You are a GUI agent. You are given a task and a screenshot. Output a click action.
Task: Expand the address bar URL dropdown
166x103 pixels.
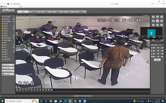[x=110, y=4]
